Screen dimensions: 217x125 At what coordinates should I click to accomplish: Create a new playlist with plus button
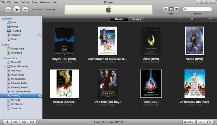[x=7, y=122]
